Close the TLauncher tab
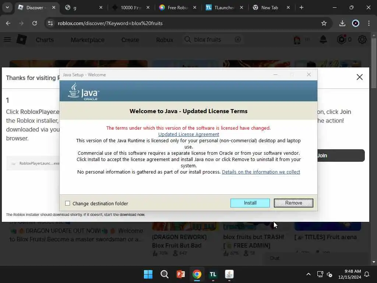 pyautogui.click(x=242, y=7)
